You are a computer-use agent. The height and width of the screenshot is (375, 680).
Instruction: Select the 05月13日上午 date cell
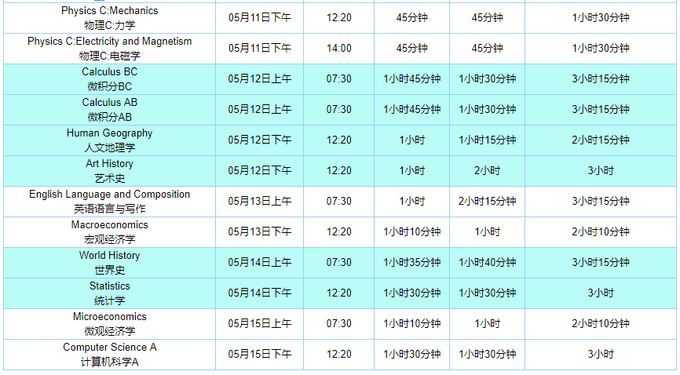(259, 202)
